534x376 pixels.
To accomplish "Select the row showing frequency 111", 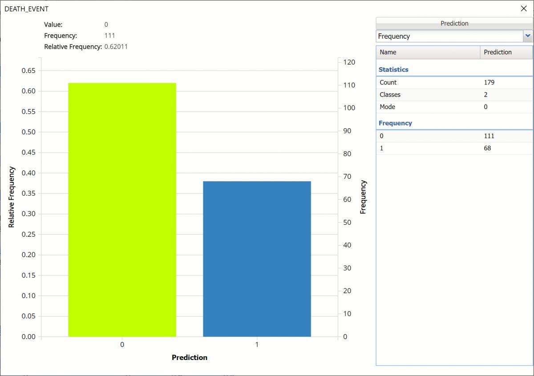I will coord(454,136).
